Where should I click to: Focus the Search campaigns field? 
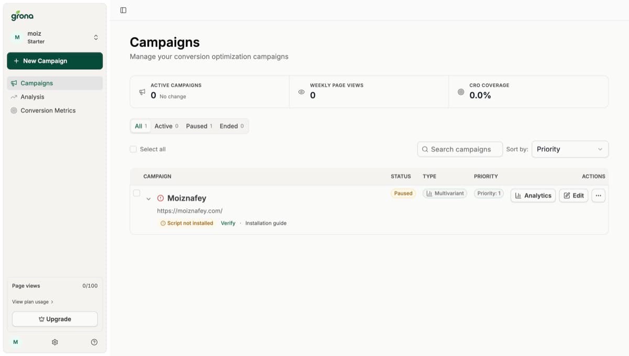460,149
